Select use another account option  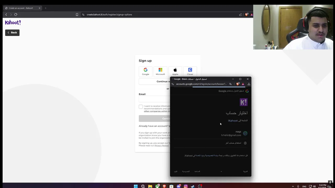click(211, 143)
